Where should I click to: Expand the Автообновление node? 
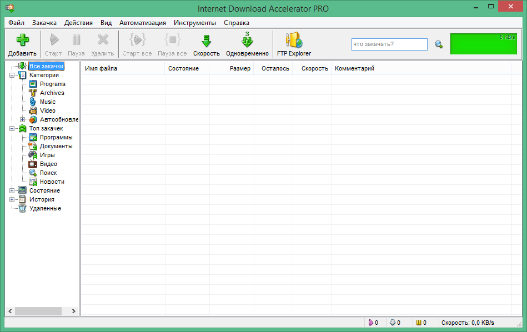click(23, 119)
